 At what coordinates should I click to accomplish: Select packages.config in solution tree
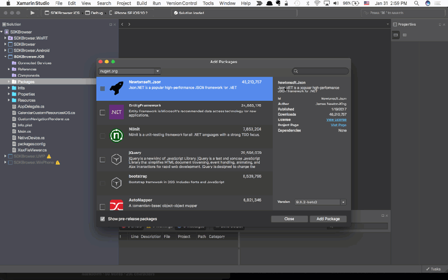click(31, 144)
